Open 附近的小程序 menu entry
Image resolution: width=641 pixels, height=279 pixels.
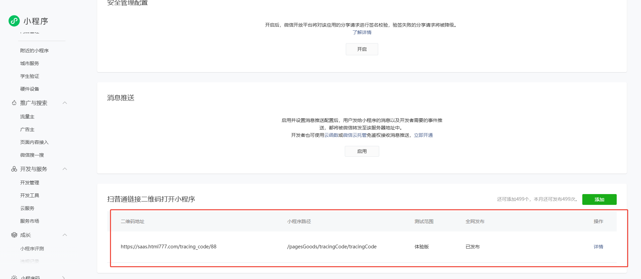(34, 51)
